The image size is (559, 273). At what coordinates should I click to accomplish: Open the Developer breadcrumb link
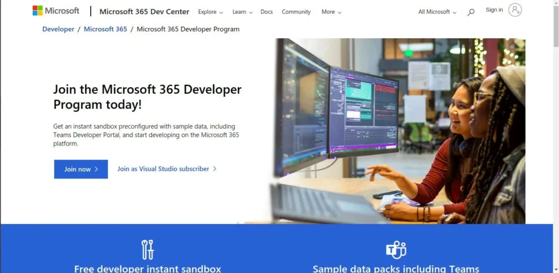tap(58, 29)
